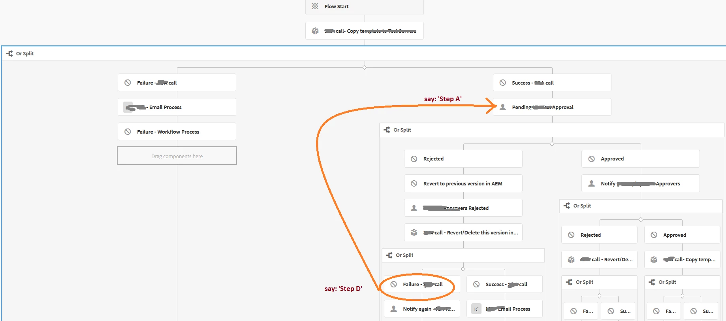Click the outermost Or Split branch icon
The height and width of the screenshot is (321, 726).
coord(9,53)
